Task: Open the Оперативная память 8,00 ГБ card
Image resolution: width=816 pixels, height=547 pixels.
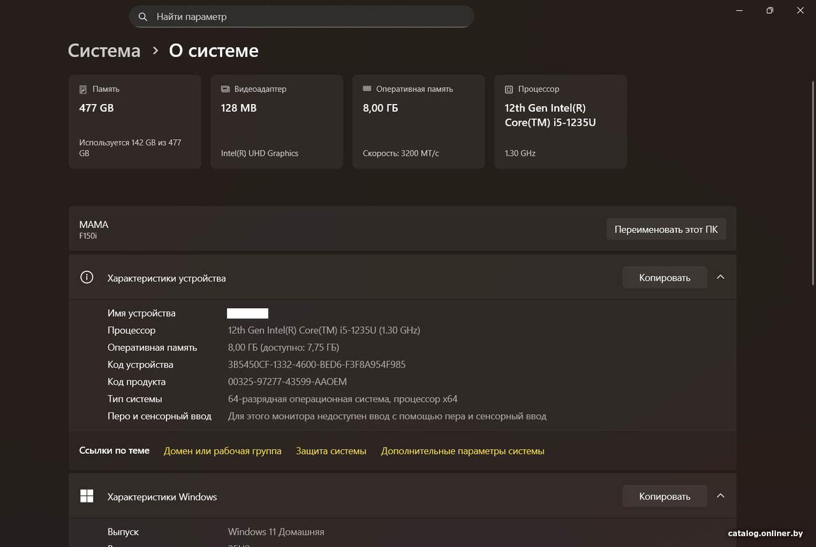Action: [x=419, y=122]
